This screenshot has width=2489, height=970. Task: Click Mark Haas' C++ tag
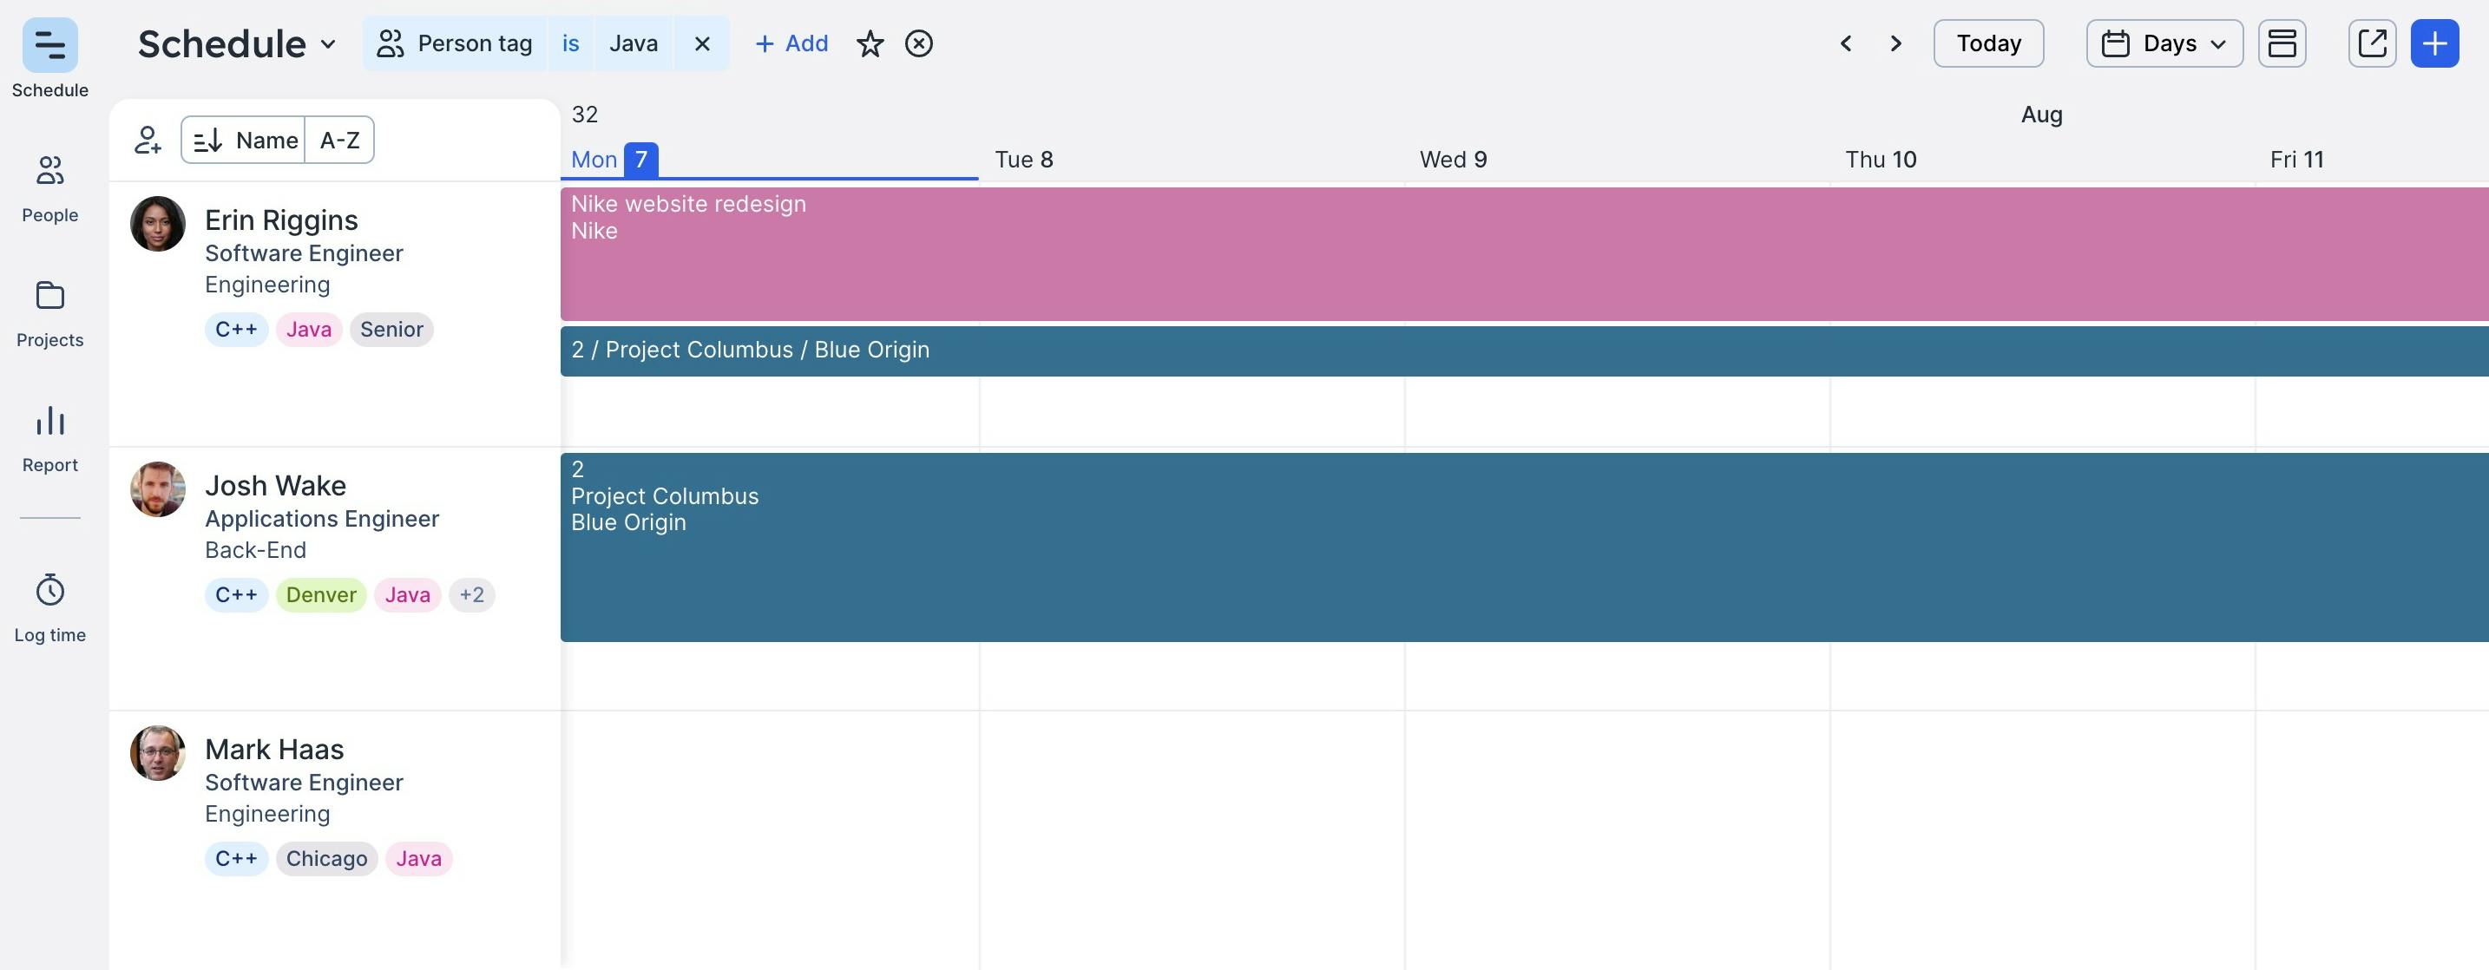click(x=236, y=859)
